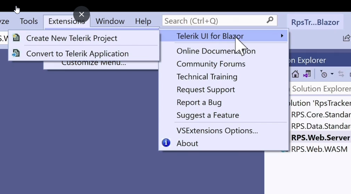Select the RPS.Web.WASM project
Screen dimensions: 351x194
pyautogui.click(x=319, y=149)
